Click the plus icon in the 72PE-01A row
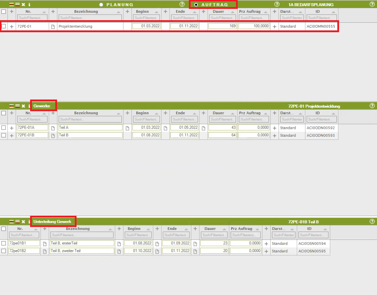Image resolution: width=377 pixels, height=295 pixels. coord(12,128)
